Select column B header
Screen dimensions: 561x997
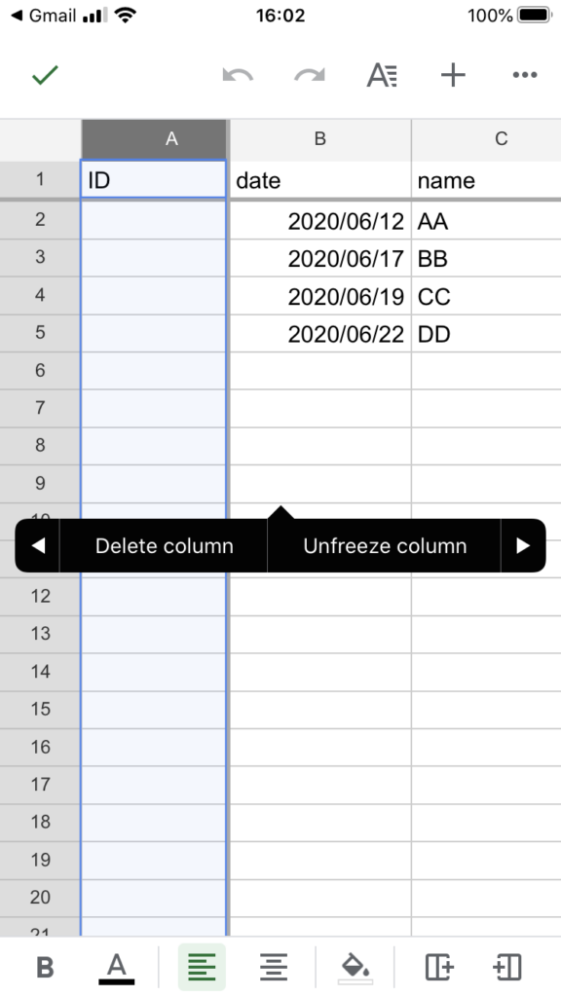coord(319,139)
